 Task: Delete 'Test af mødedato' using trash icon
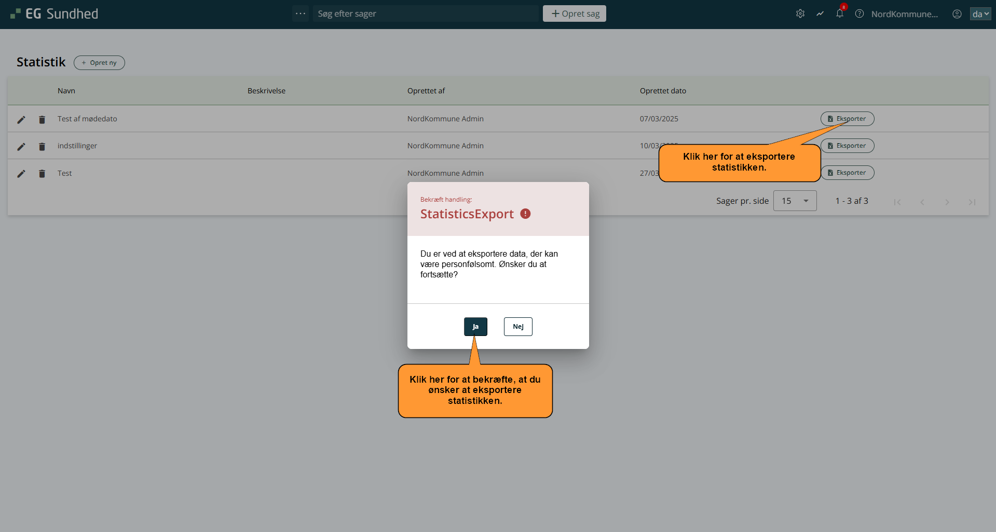(x=42, y=120)
